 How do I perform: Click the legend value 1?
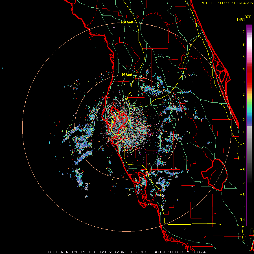[244, 107]
